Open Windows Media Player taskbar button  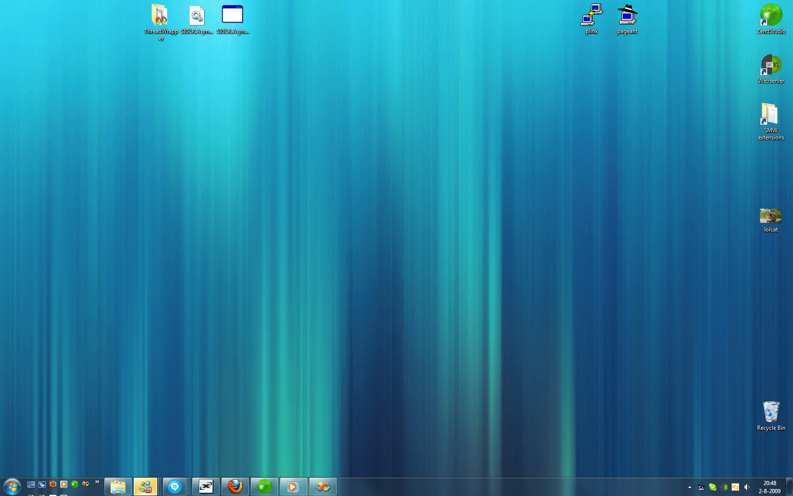point(294,487)
